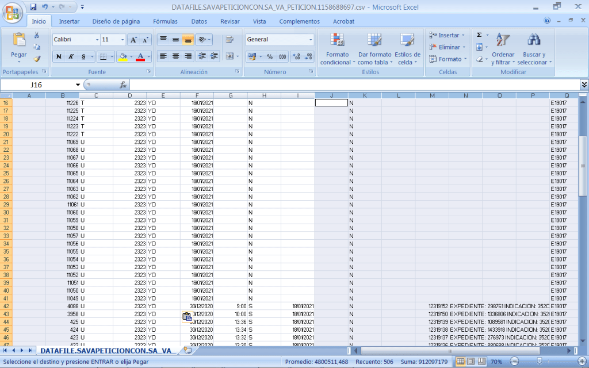Open Formato condicional menu
589x368 pixels.
pos(338,49)
